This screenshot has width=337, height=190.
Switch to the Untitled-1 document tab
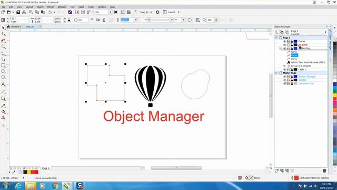coord(16,27)
